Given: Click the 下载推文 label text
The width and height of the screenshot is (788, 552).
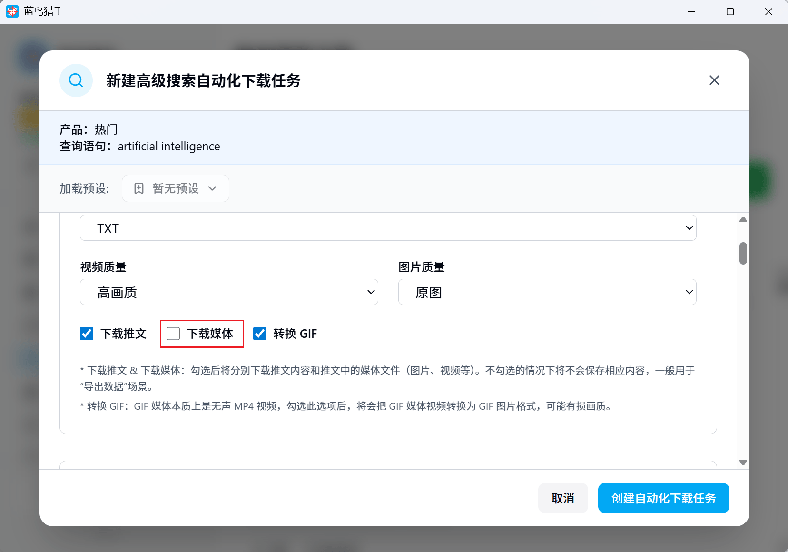Looking at the screenshot, I should [123, 334].
